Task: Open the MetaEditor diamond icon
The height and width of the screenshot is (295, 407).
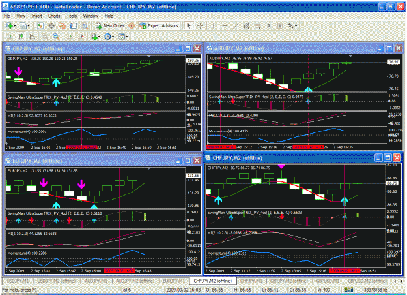Action: click(132, 25)
